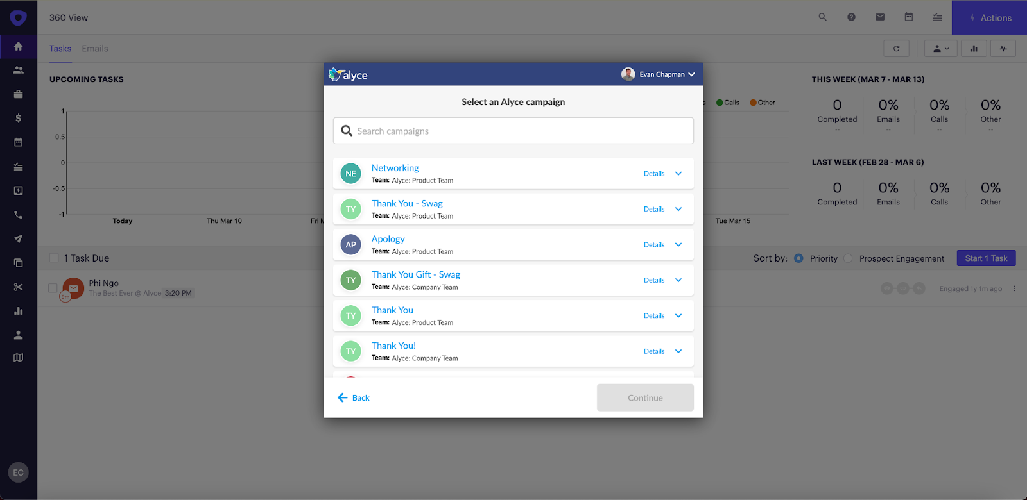Open the user filter dropdown button
The height and width of the screenshot is (500, 1027).
point(941,48)
